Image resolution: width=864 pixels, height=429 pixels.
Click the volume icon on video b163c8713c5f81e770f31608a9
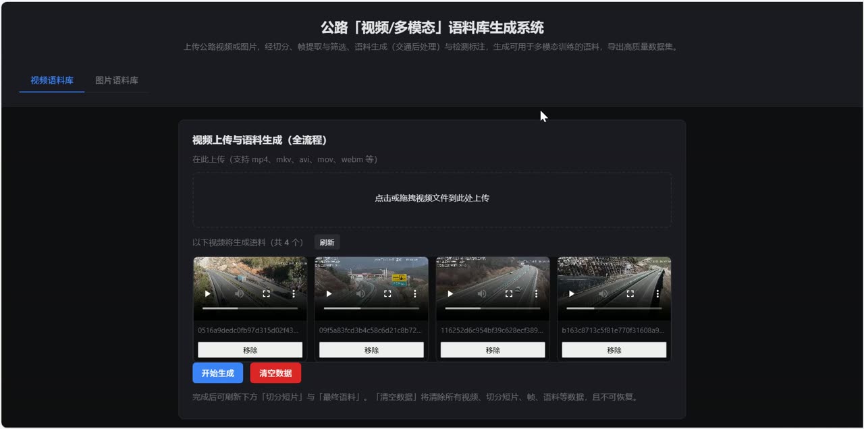click(x=603, y=294)
